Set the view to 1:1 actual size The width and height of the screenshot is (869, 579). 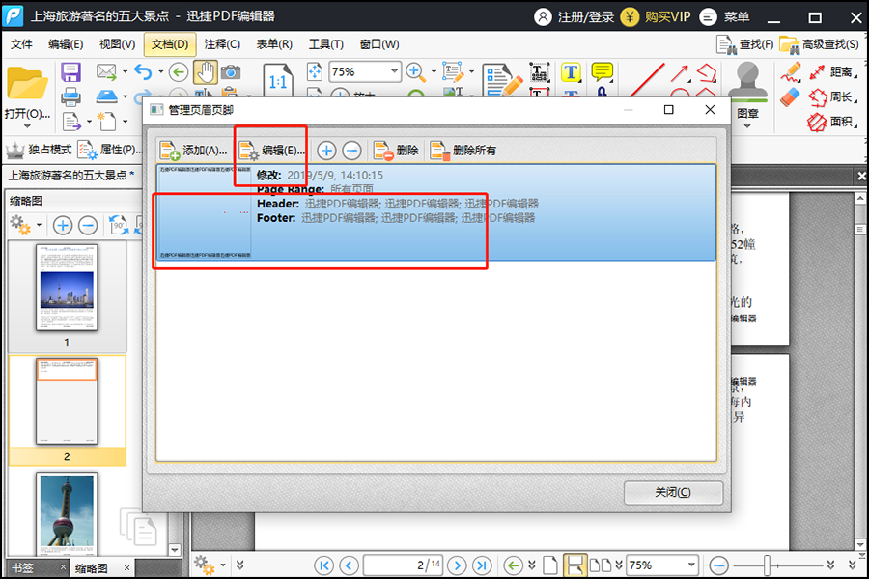[278, 82]
